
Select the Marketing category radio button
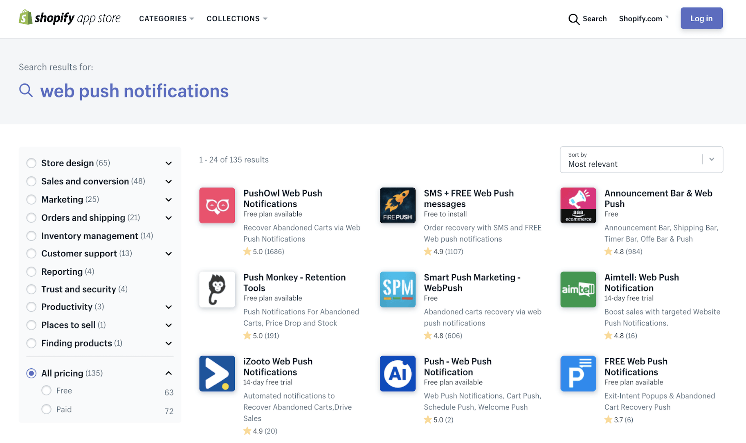(x=31, y=199)
